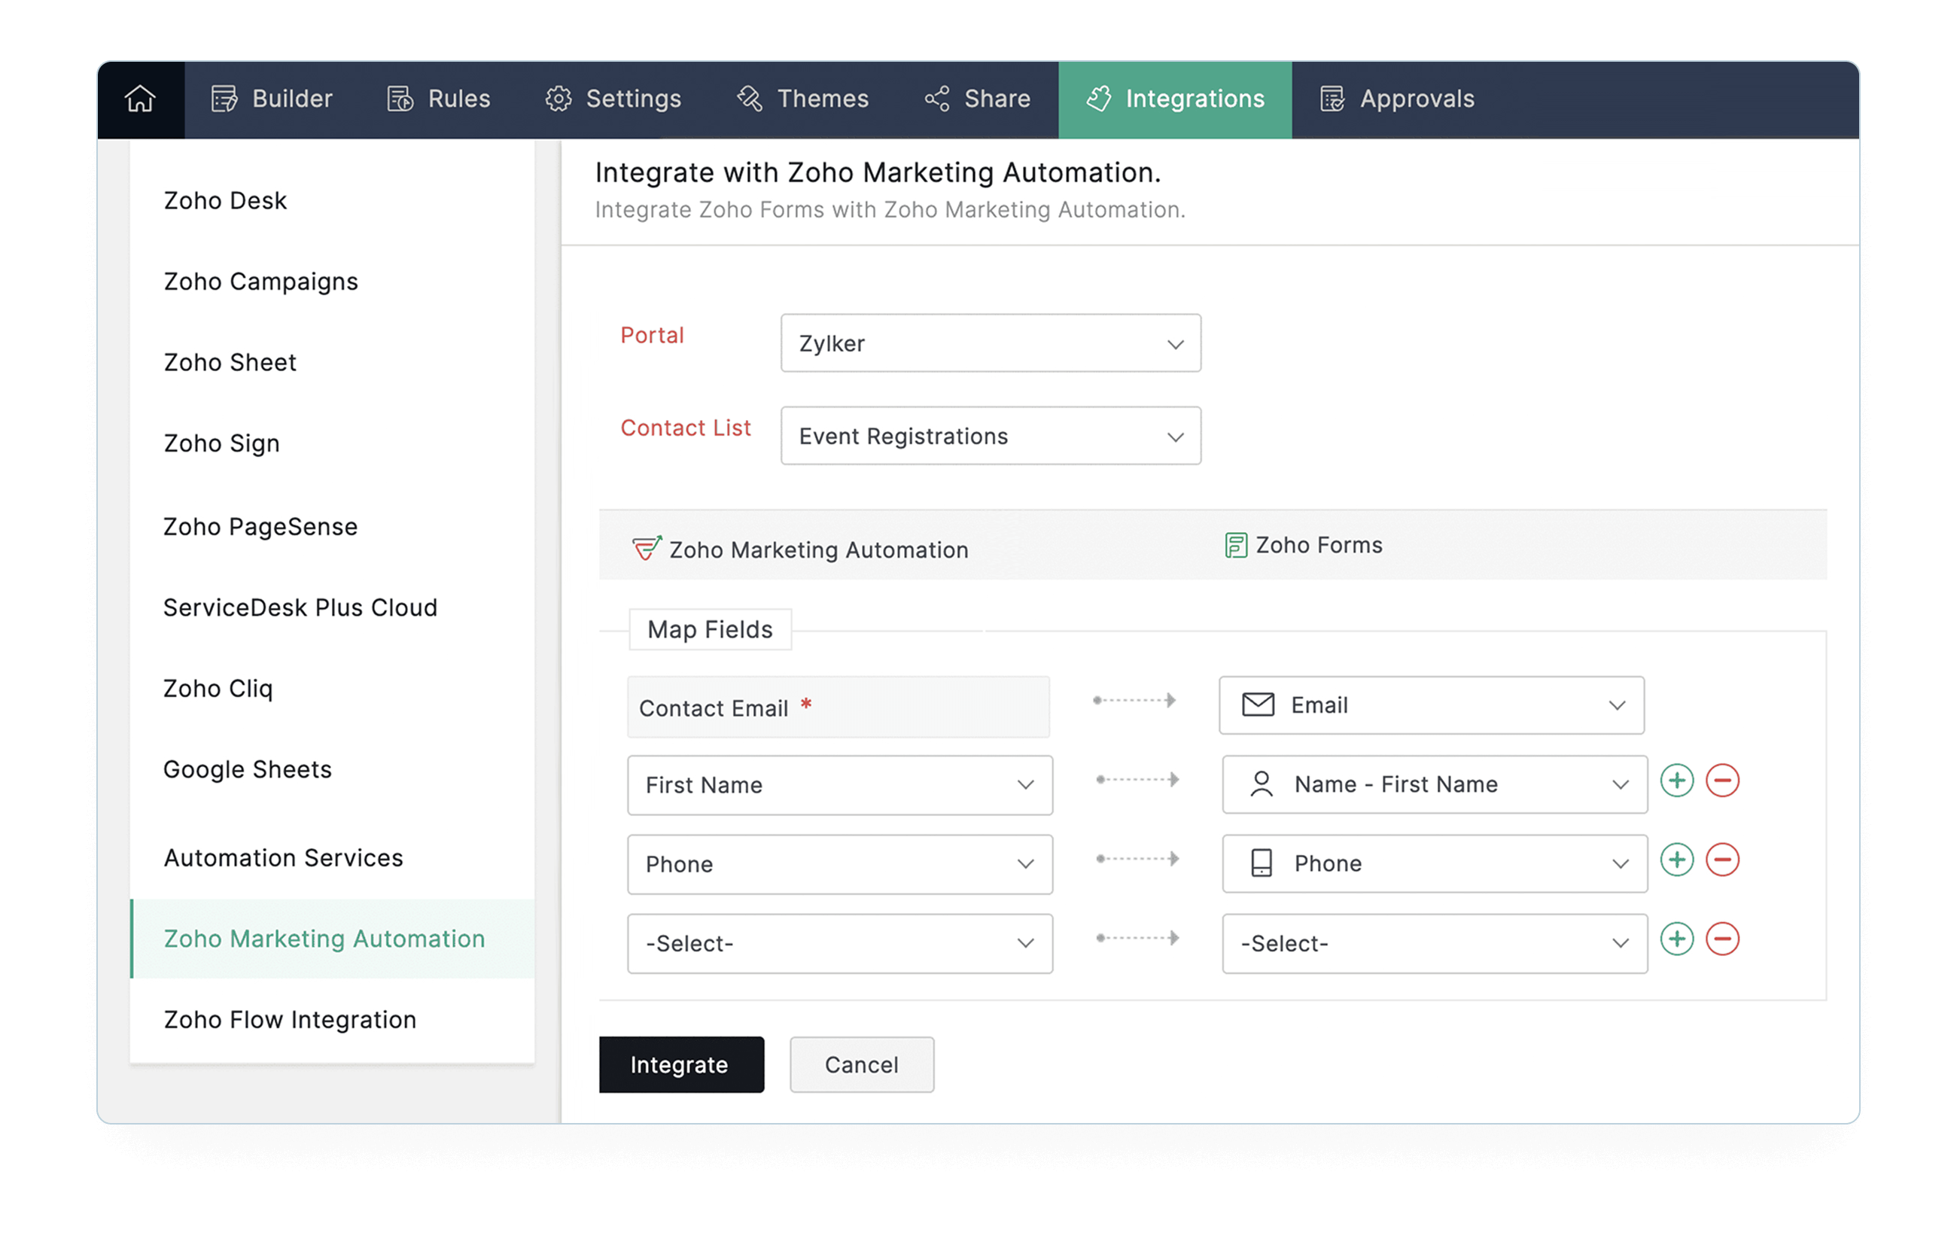Open the First Name contact field dropdown

point(840,785)
